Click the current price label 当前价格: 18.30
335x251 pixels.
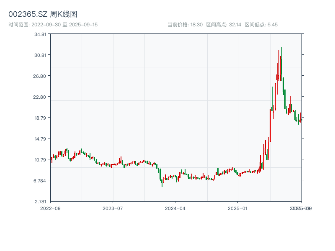pyautogui.click(x=185, y=25)
